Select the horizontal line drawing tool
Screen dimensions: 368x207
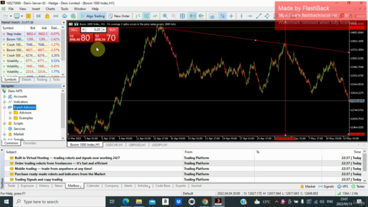click(x=250, y=16)
